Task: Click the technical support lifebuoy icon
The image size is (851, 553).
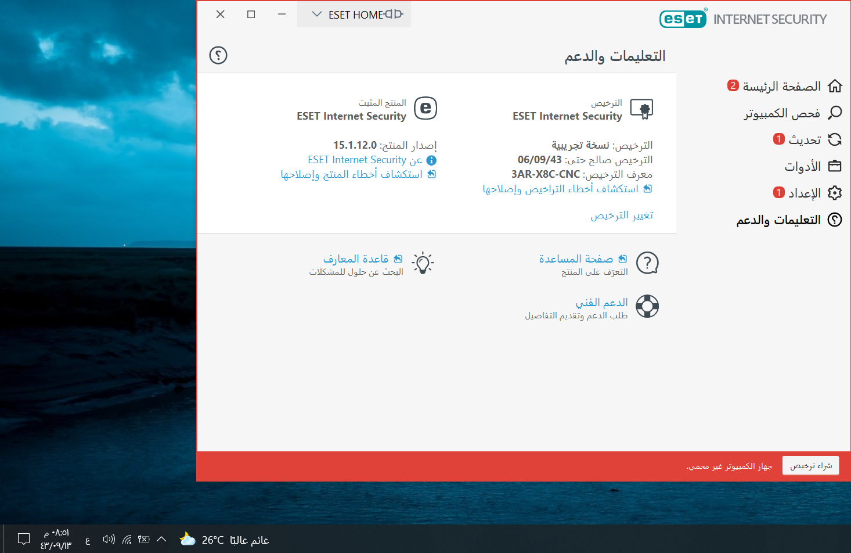Action: pyautogui.click(x=647, y=306)
